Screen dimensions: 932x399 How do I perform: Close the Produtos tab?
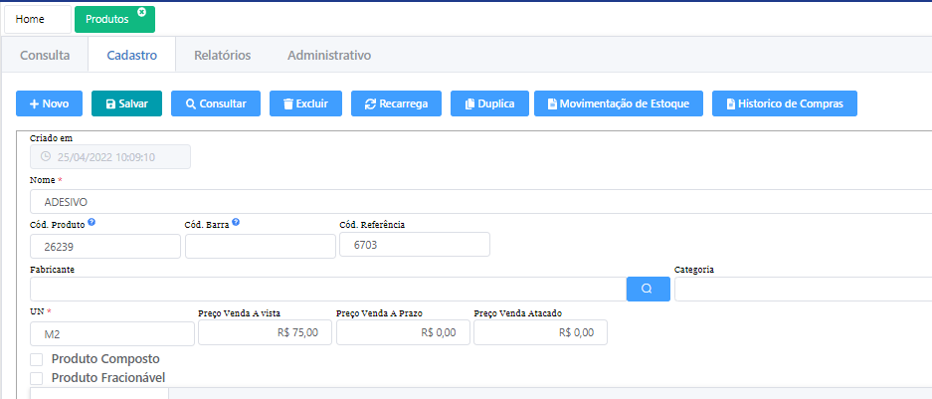point(141,12)
